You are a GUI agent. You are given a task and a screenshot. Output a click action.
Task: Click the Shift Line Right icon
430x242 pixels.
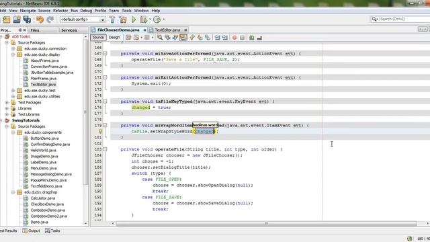pyautogui.click(x=225, y=38)
